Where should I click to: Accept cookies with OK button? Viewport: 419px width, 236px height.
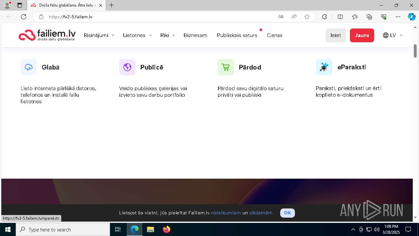tap(287, 213)
